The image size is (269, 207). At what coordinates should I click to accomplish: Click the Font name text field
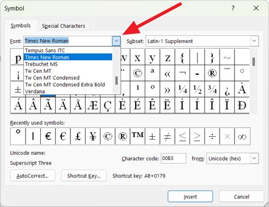(68, 41)
